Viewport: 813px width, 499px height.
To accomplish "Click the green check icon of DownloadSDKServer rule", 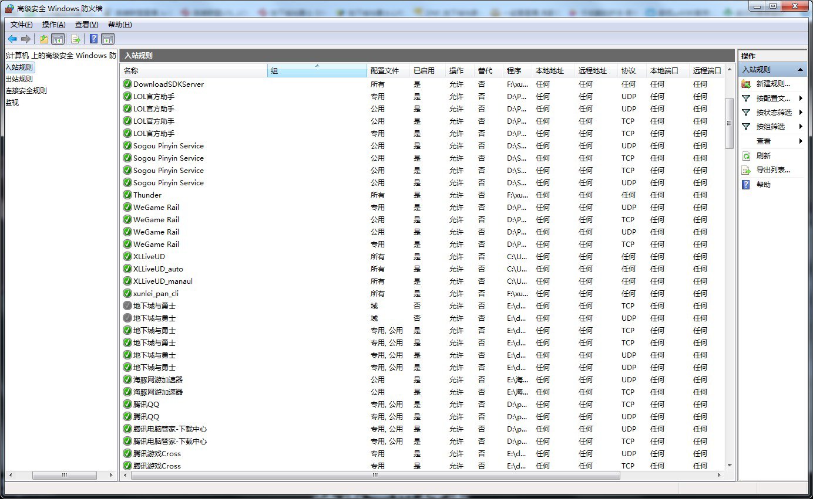I will (x=127, y=84).
